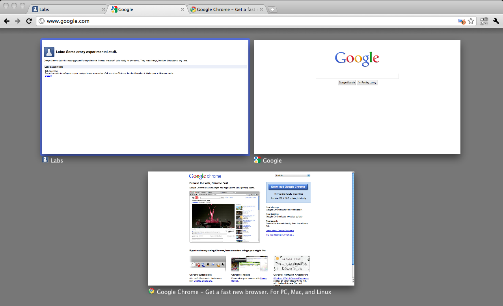This screenshot has height=306, width=503.
Task: Open the flag extension icon showing 10
Action: click(x=462, y=21)
